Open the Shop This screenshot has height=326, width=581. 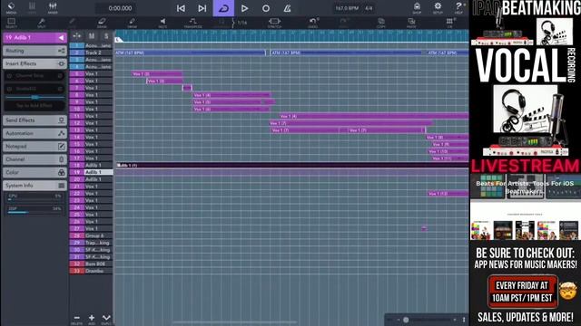click(x=417, y=8)
